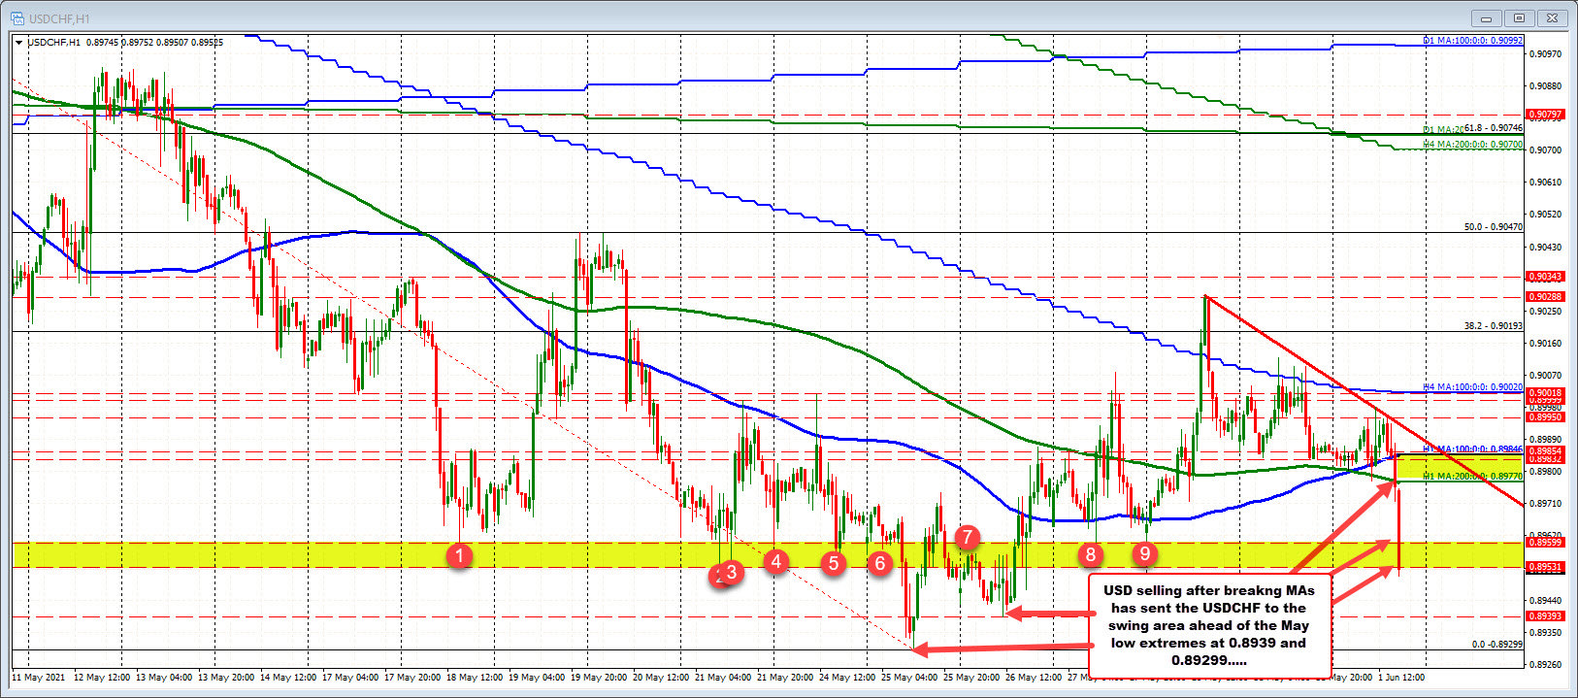Click the '0.0 - 0.89299' Fibonacci level label
This screenshot has width=1578, height=698.
1497,644
